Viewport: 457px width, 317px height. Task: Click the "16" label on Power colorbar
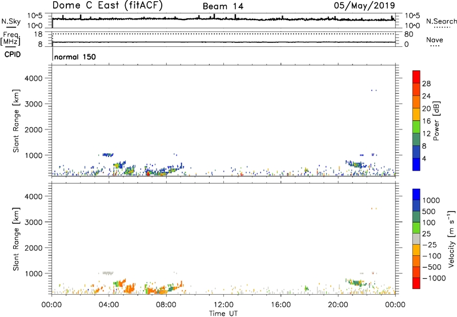[x=426, y=121]
